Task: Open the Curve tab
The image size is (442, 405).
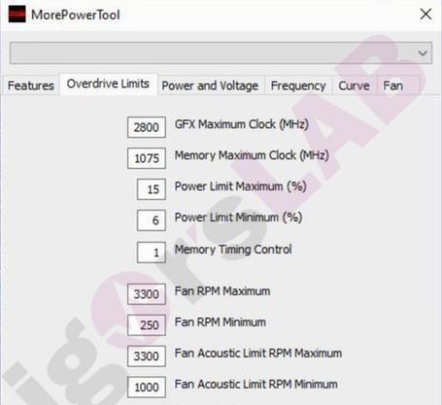Action: [354, 85]
